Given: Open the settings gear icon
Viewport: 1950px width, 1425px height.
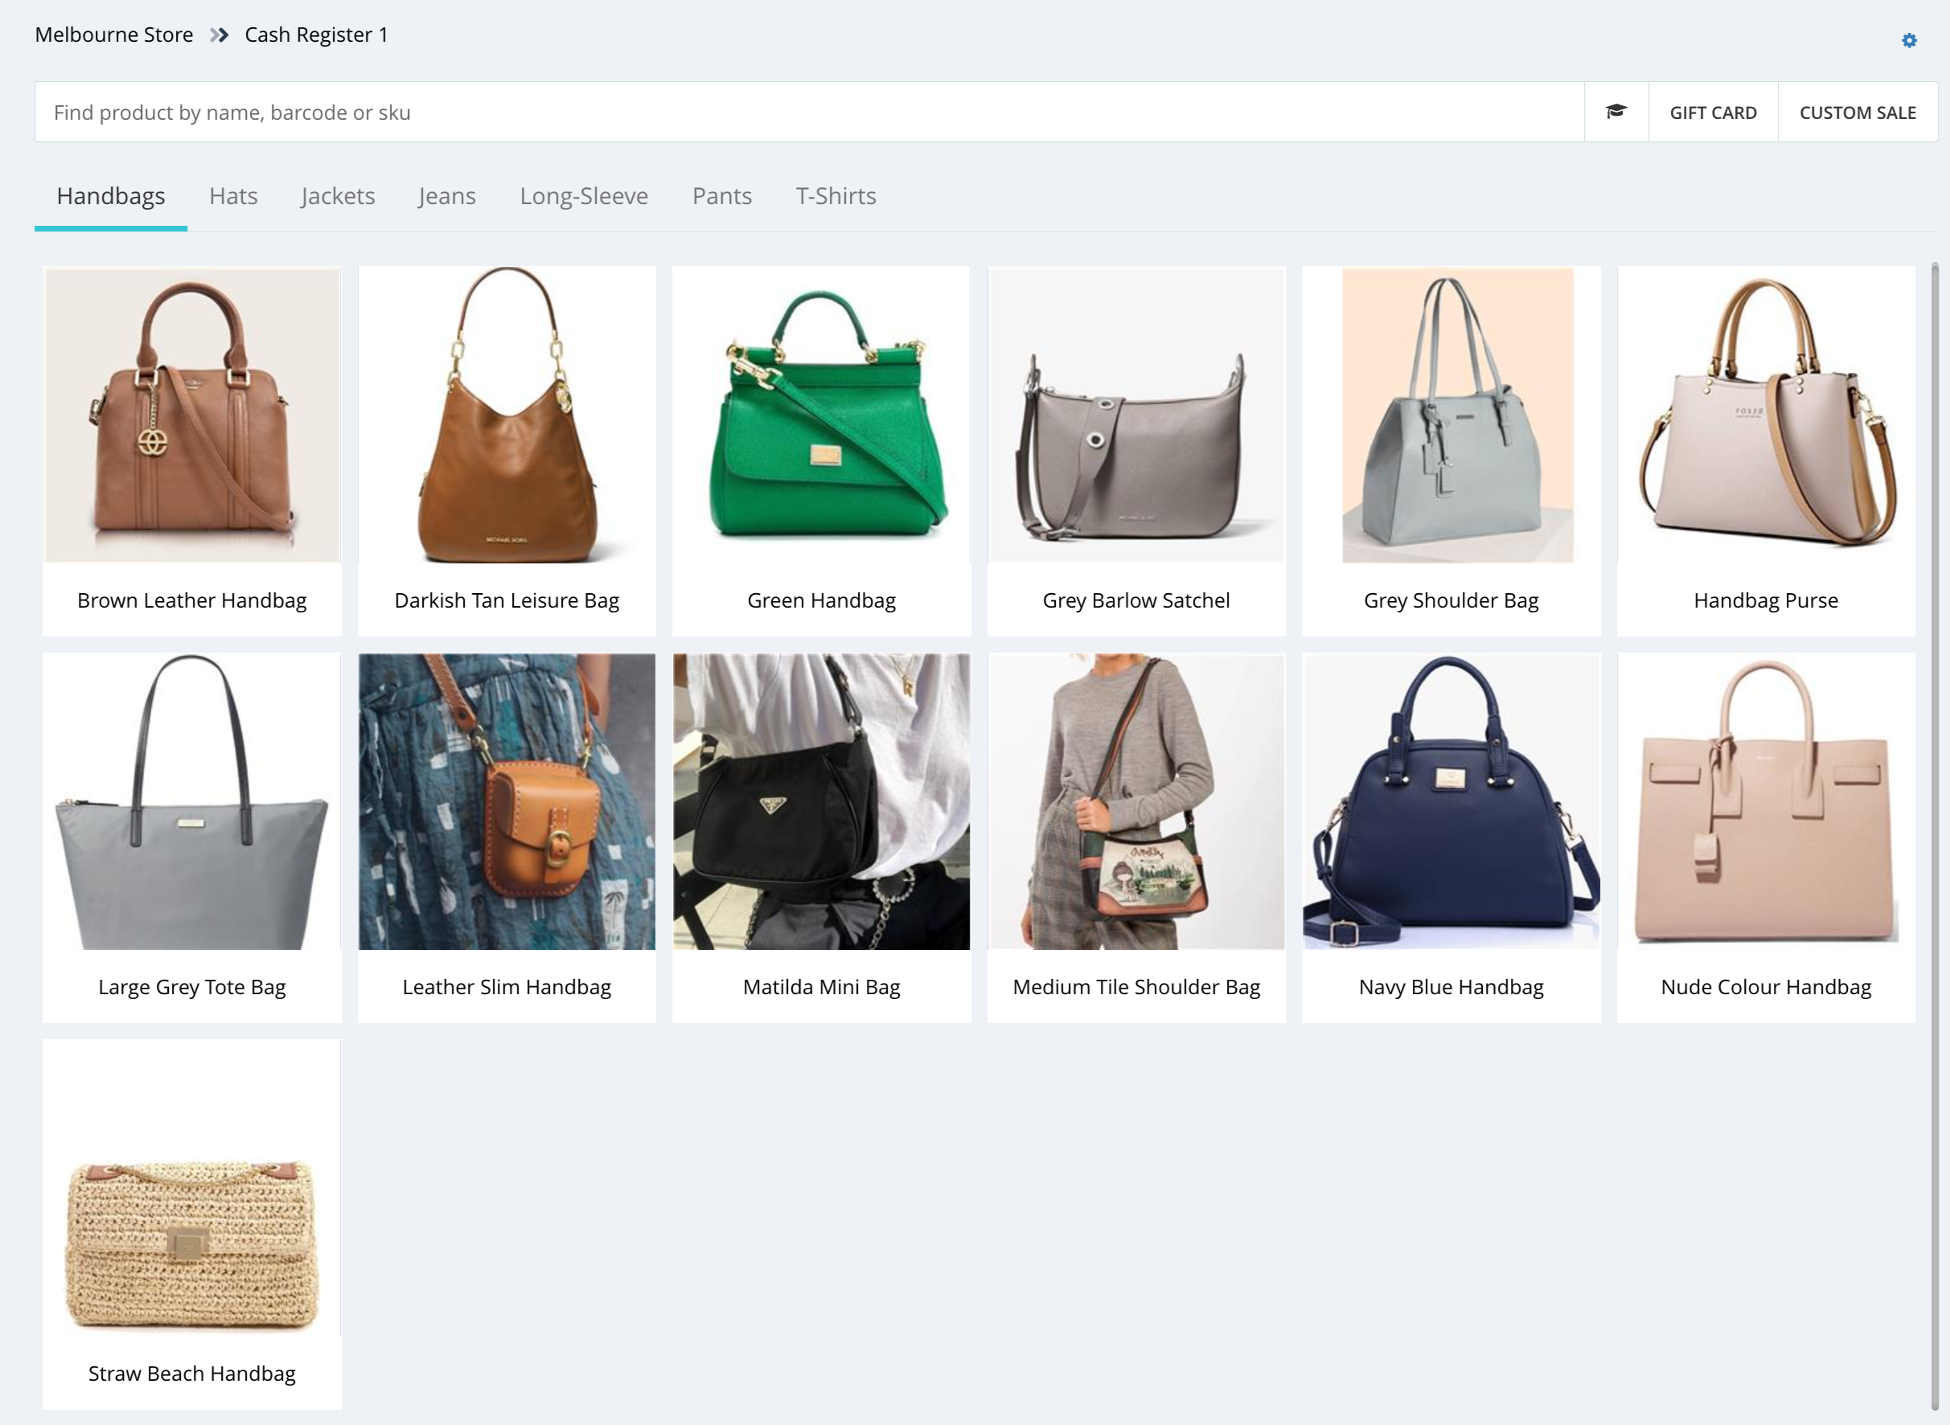Looking at the screenshot, I should coord(1908,40).
